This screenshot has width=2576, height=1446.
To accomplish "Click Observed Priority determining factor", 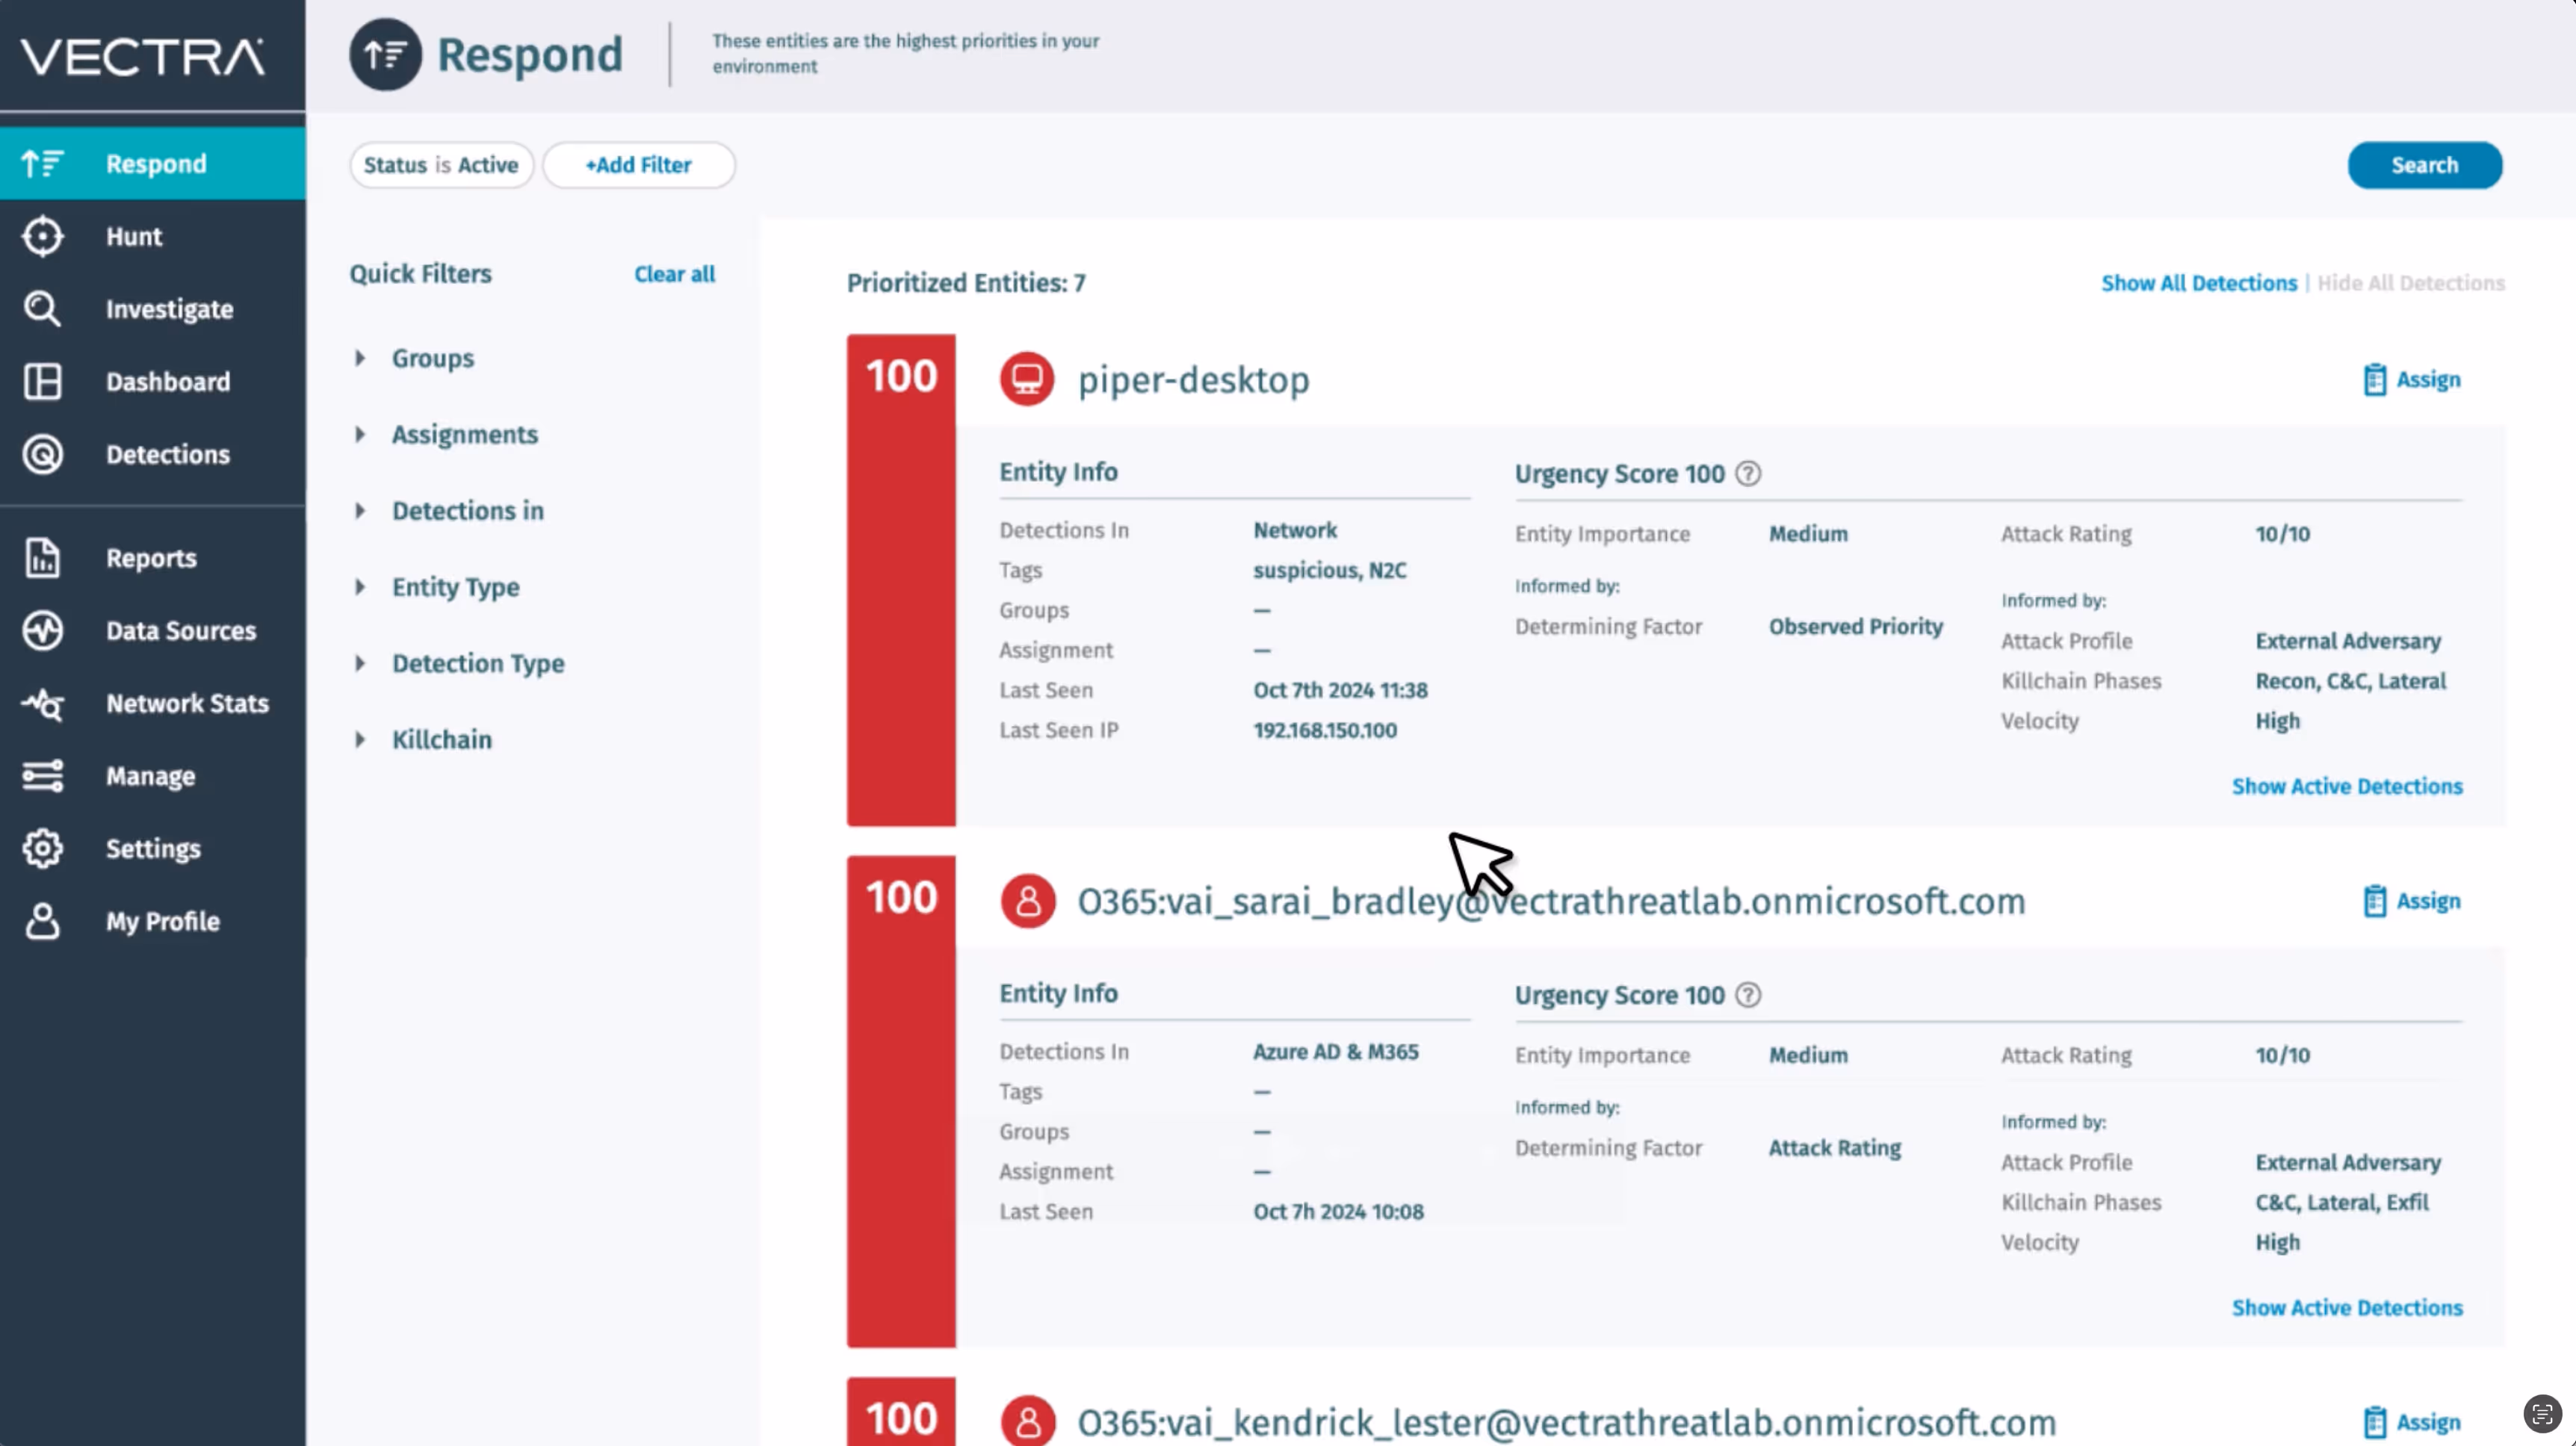I will pyautogui.click(x=1855, y=627).
